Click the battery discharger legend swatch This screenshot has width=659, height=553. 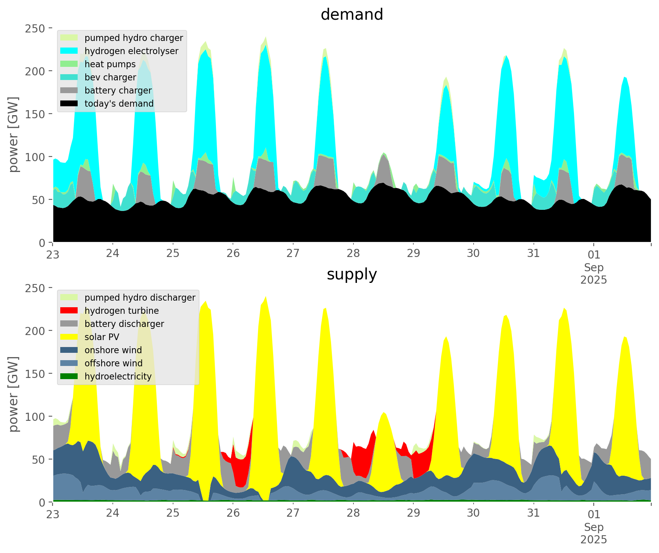pyautogui.click(x=70, y=324)
